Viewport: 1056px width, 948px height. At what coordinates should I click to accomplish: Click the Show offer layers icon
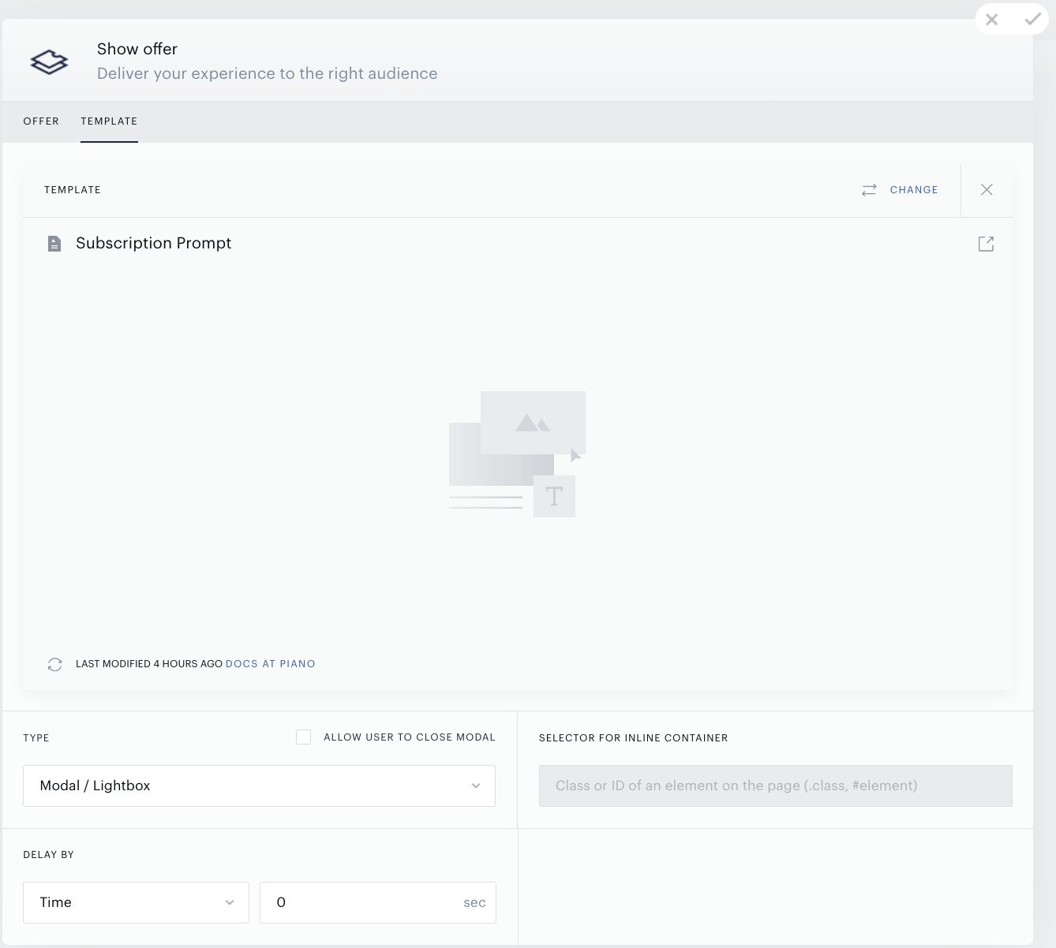[49, 62]
